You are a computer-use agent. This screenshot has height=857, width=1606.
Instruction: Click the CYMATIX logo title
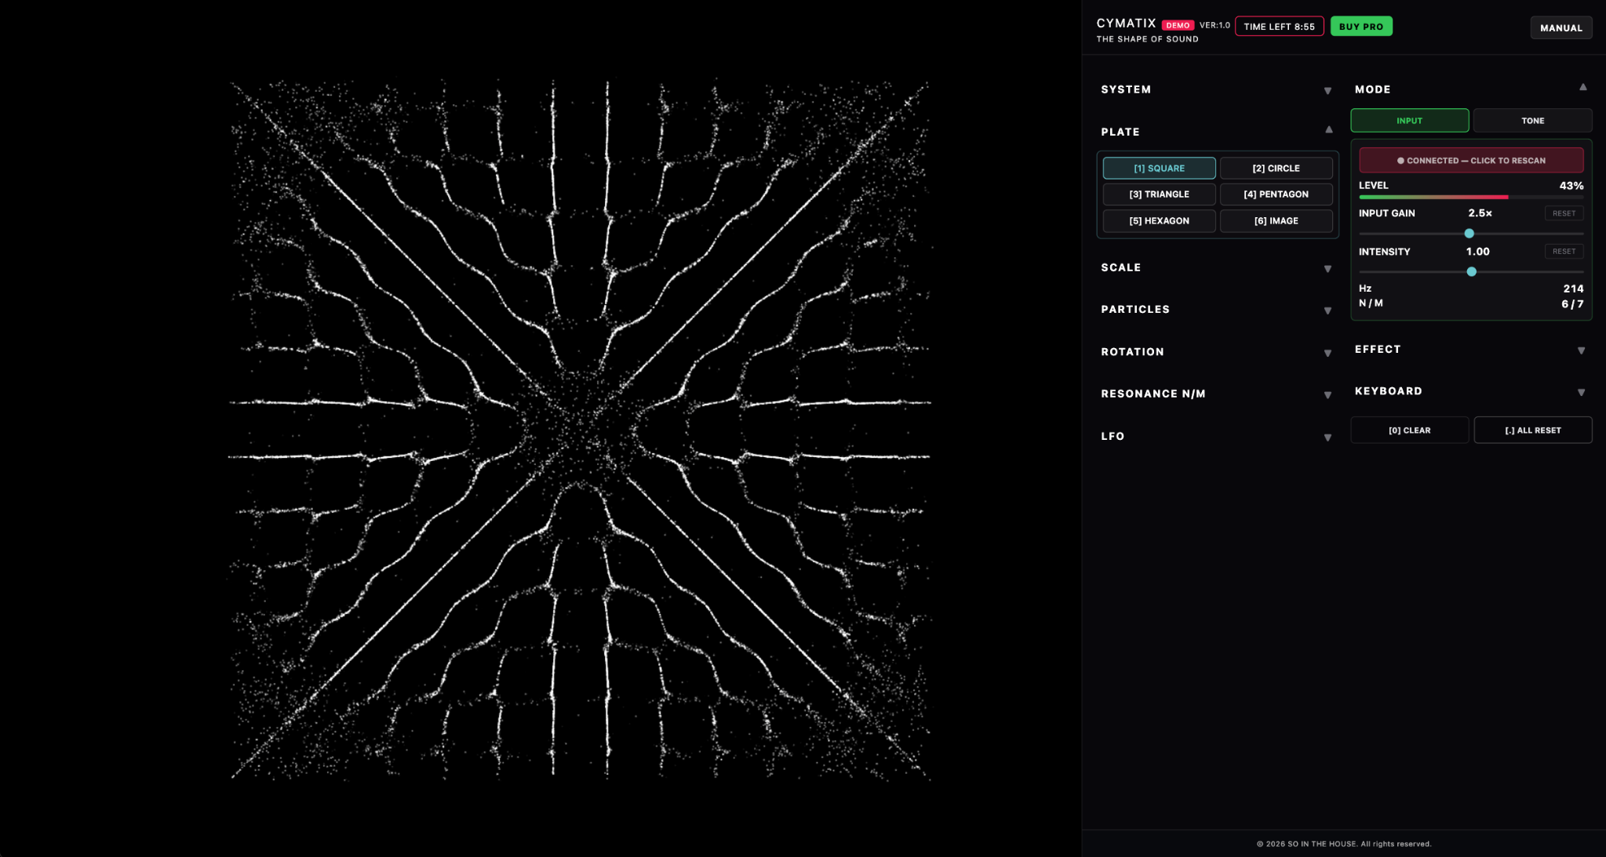[1126, 24]
